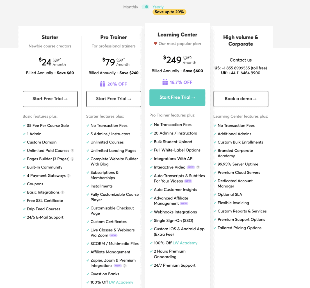Click the checkmark beside Bulk Student Upload
This screenshot has height=288, width=310.
click(x=151, y=142)
